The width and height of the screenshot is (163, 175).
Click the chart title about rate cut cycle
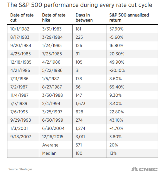pos(80,5)
